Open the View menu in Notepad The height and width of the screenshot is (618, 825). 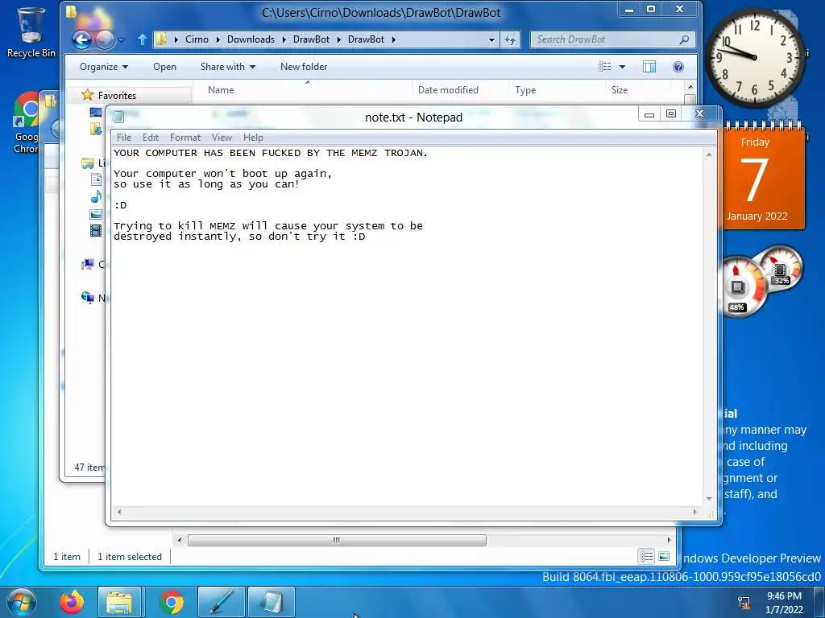click(222, 137)
